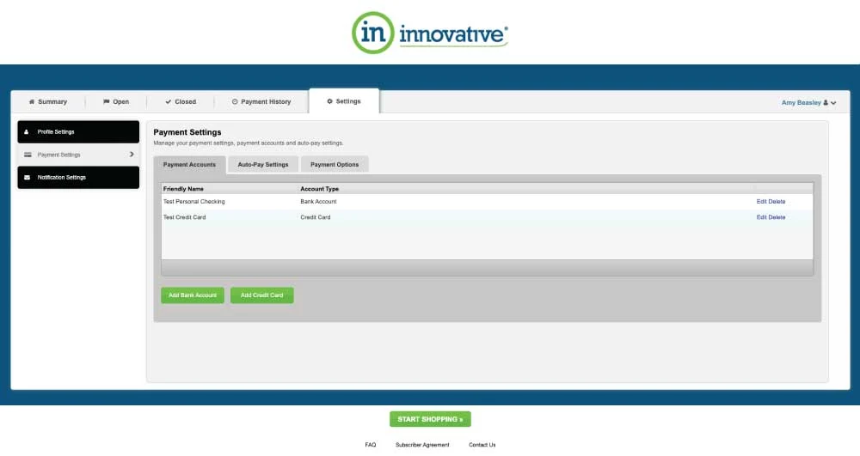Switch to the Closed tab

click(x=181, y=102)
